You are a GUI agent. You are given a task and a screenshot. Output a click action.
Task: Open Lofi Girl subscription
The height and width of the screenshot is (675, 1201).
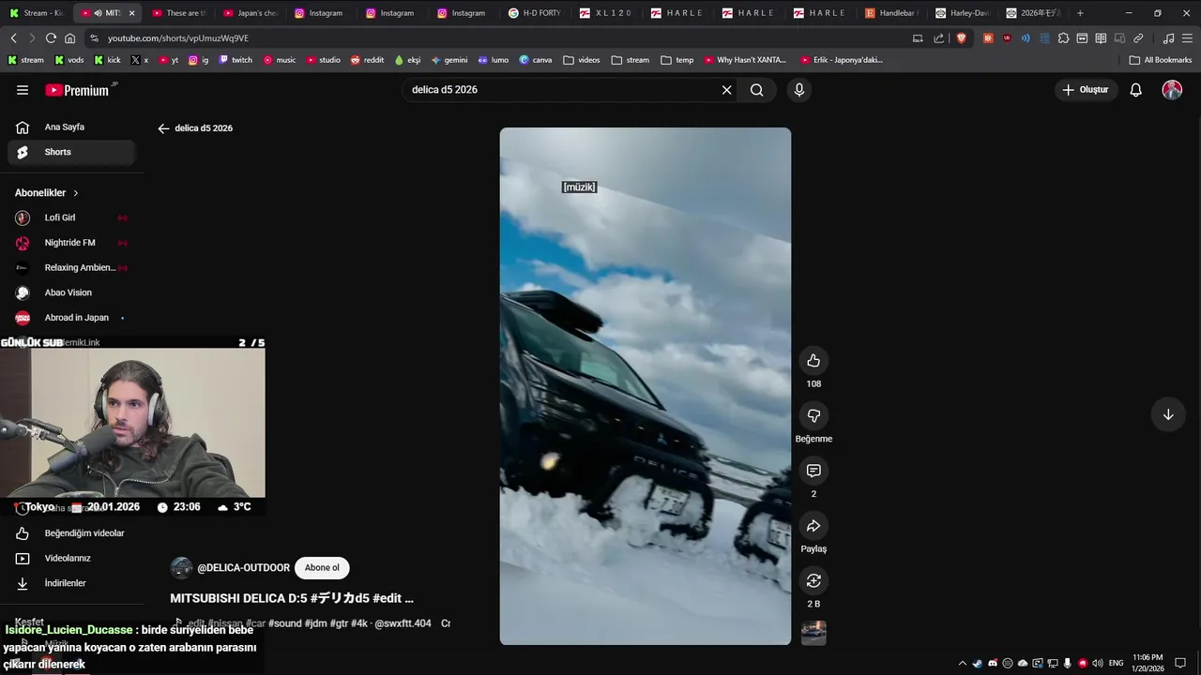pos(70,217)
